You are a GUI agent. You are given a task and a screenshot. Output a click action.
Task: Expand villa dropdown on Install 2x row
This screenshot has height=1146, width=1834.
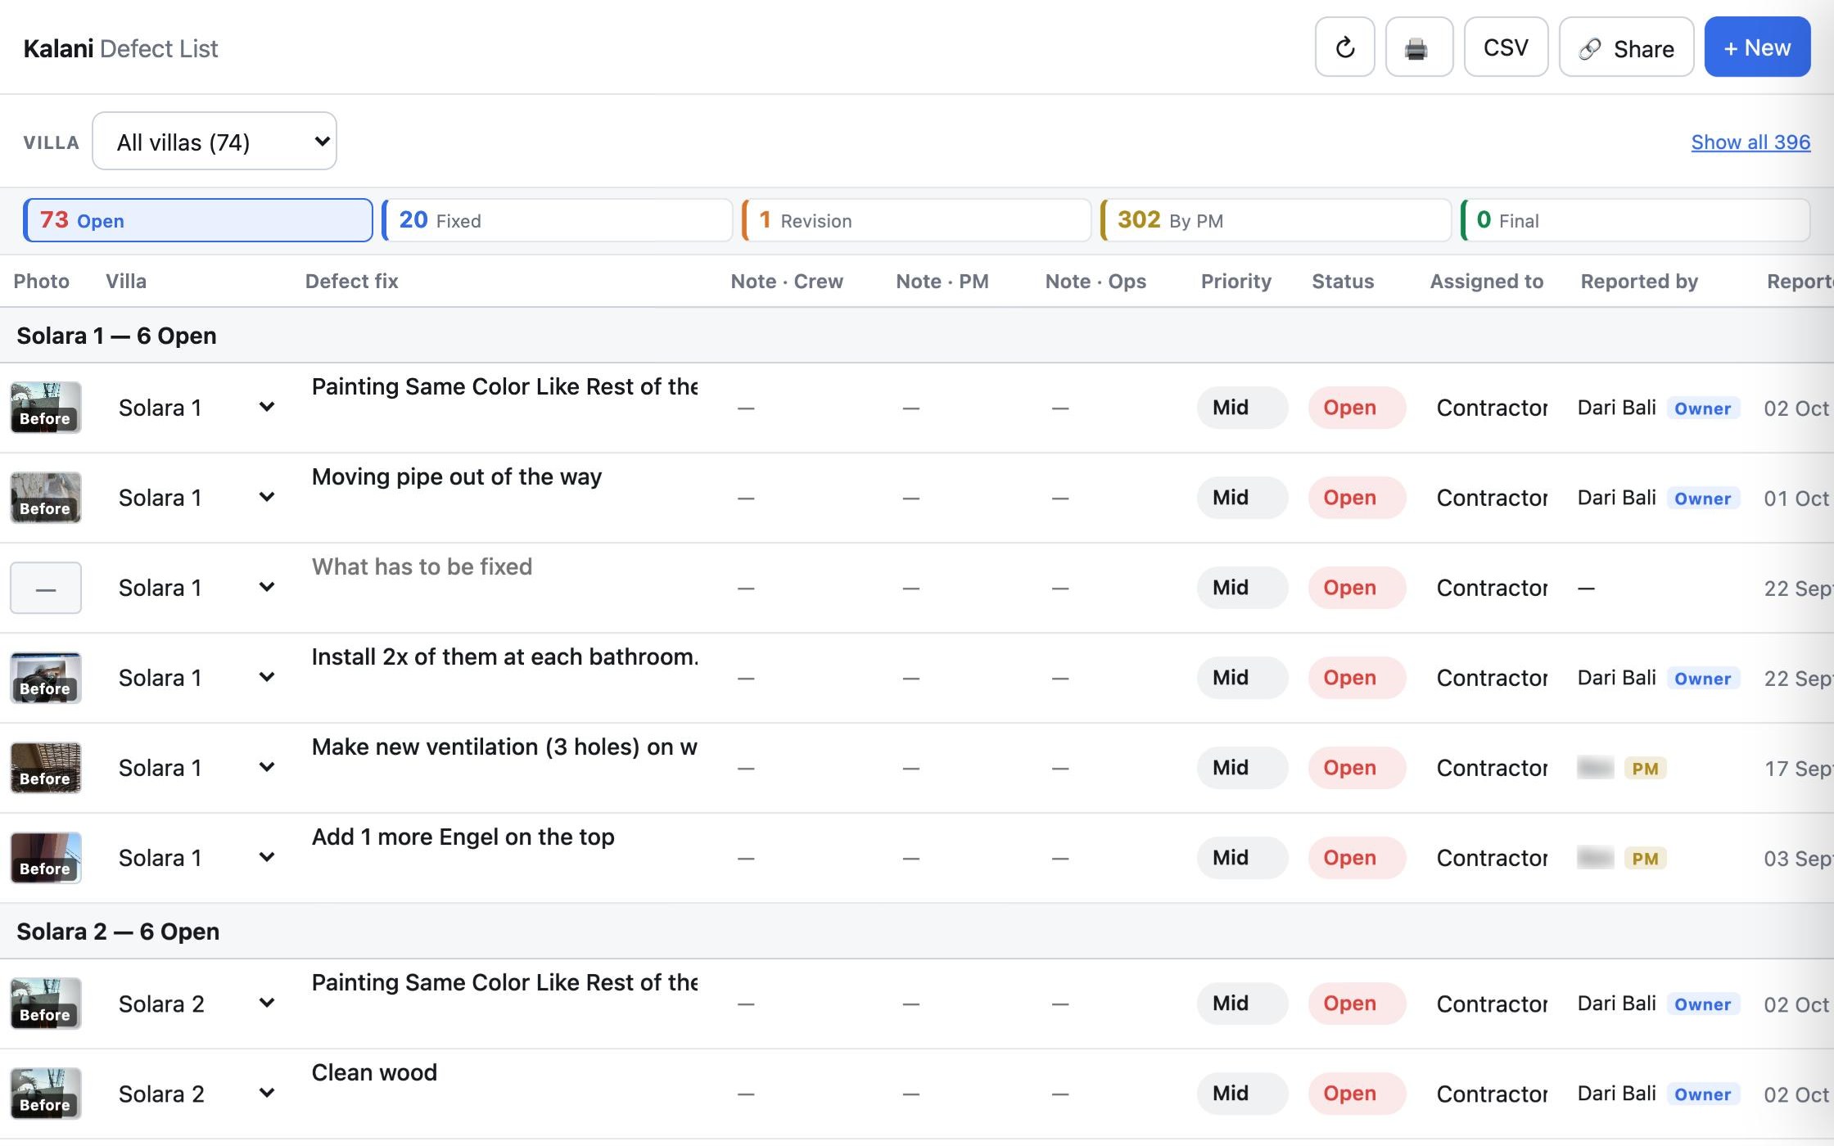(266, 677)
